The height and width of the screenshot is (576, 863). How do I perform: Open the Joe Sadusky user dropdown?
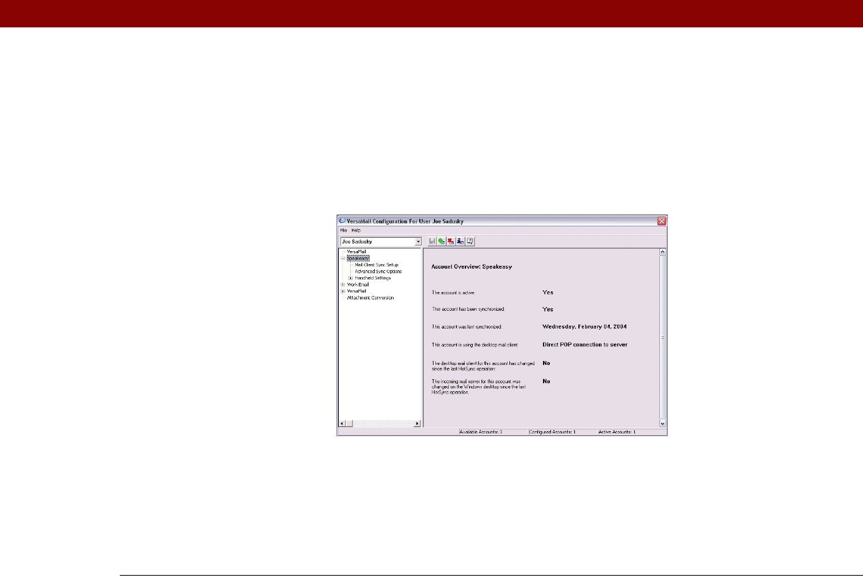418,242
